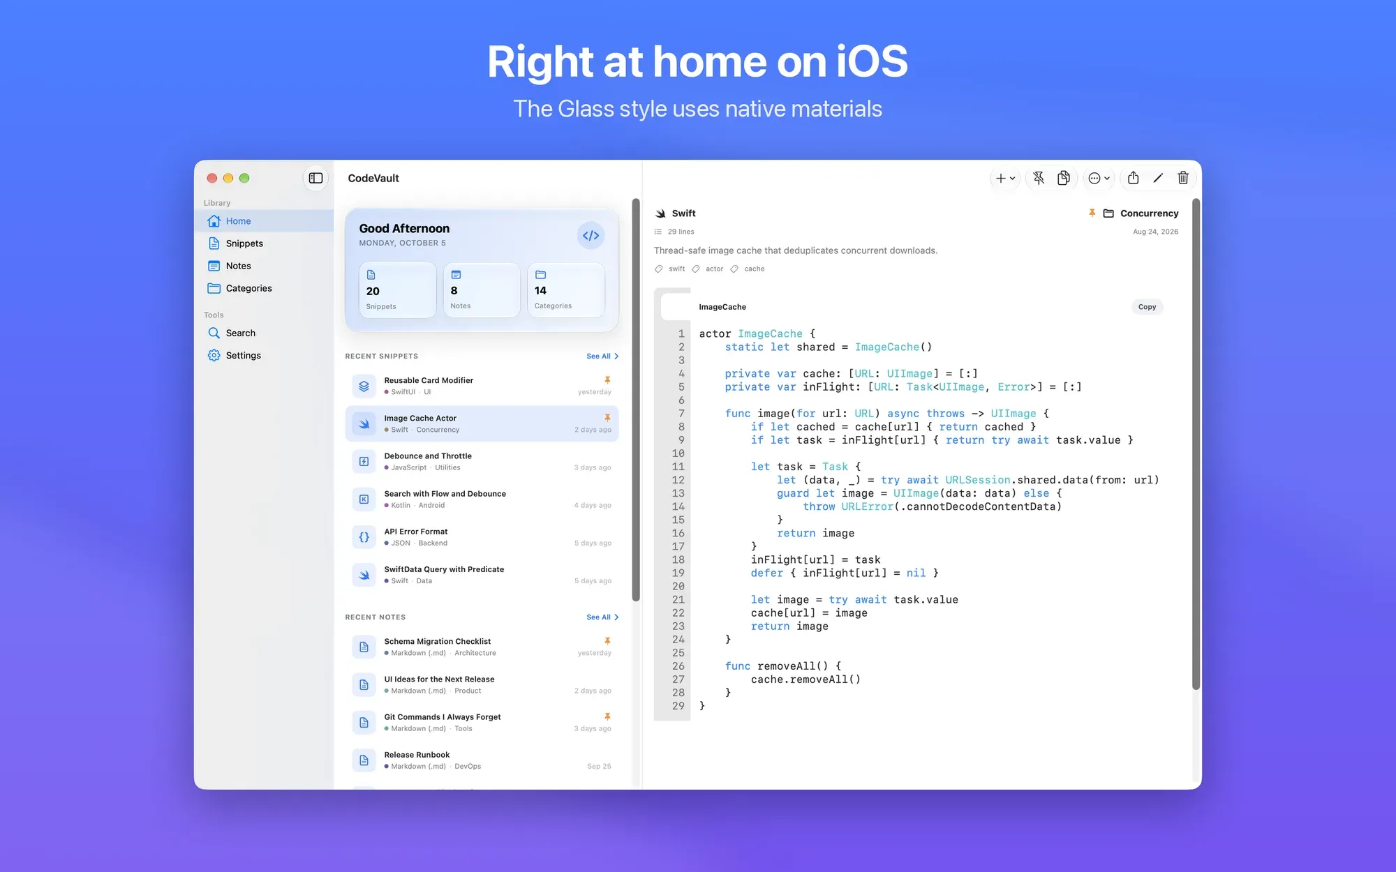Viewport: 1396px width, 872px height.
Task: Open Notes in the sidebar
Action: 264,266
